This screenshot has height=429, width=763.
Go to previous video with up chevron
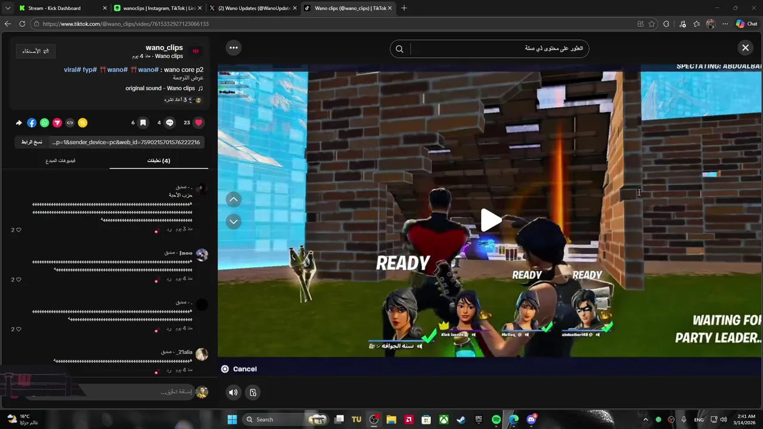[x=234, y=200]
